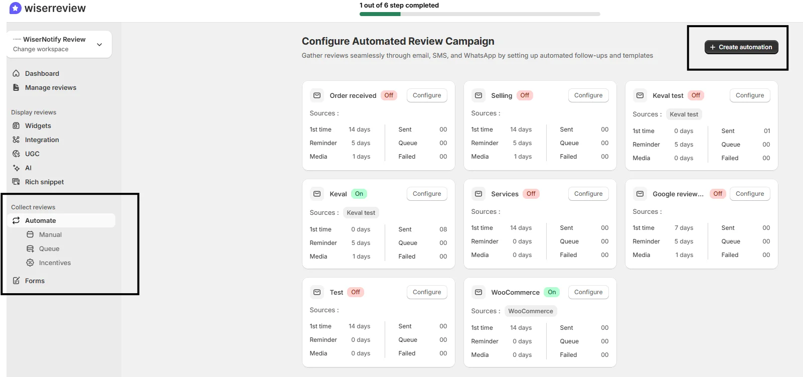Click the Keval test source tag on Keval card
Screen dimensions: 803x377
361,213
